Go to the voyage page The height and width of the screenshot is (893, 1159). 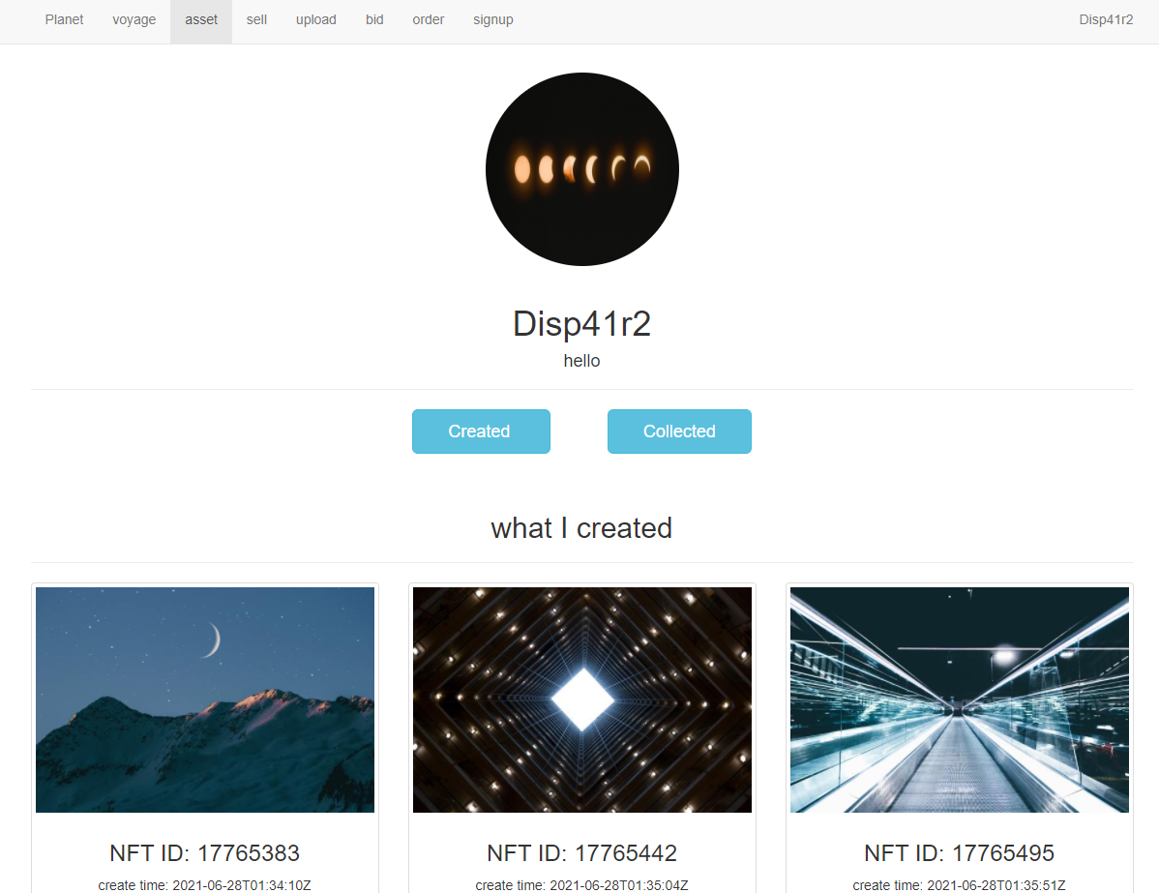(134, 19)
